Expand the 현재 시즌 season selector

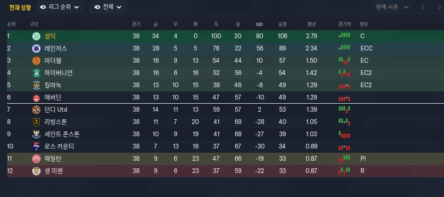pyautogui.click(x=392, y=7)
